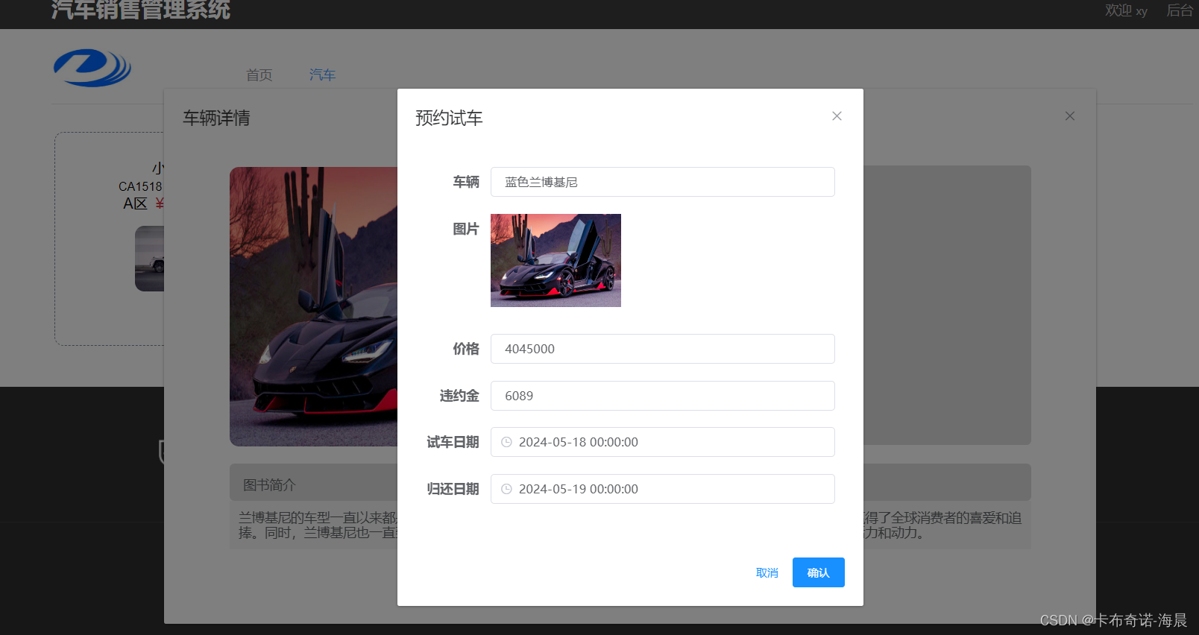1199x635 pixels.
Task: Close the 车辆详情 dialog with the X icon
Action: pyautogui.click(x=1070, y=116)
